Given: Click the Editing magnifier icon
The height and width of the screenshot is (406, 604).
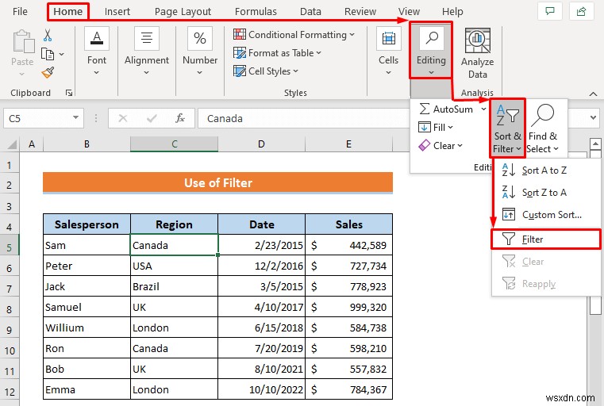Looking at the screenshot, I should point(432,39).
